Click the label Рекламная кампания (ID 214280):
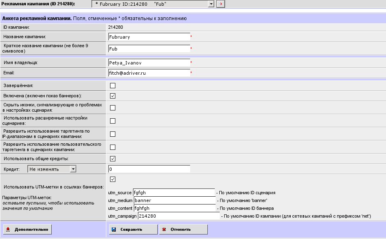Viewport: 386px width, 239px height. 38,4
